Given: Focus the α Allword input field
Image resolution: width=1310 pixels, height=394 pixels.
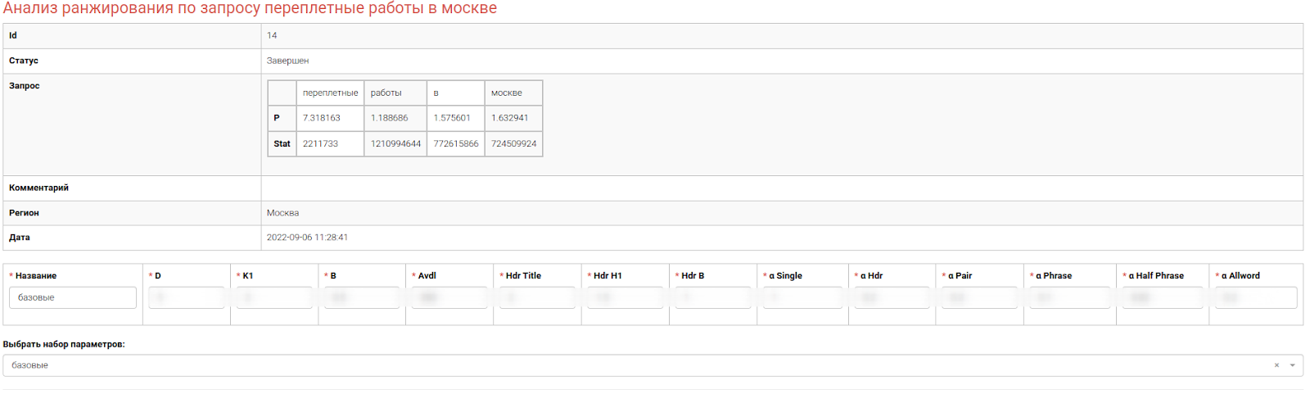Looking at the screenshot, I should pyautogui.click(x=1255, y=297).
